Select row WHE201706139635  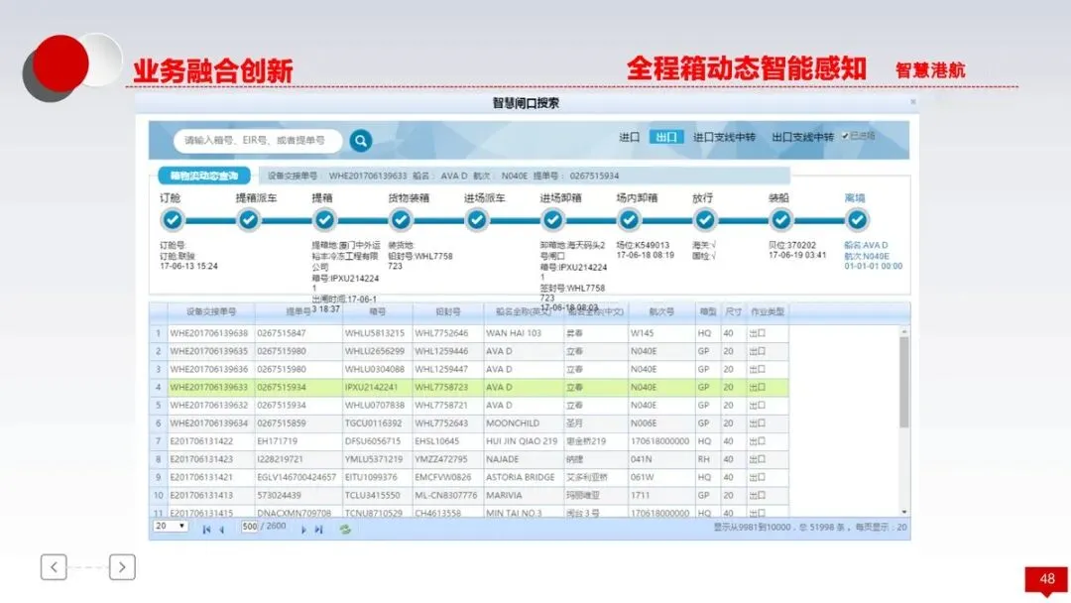coord(469,351)
